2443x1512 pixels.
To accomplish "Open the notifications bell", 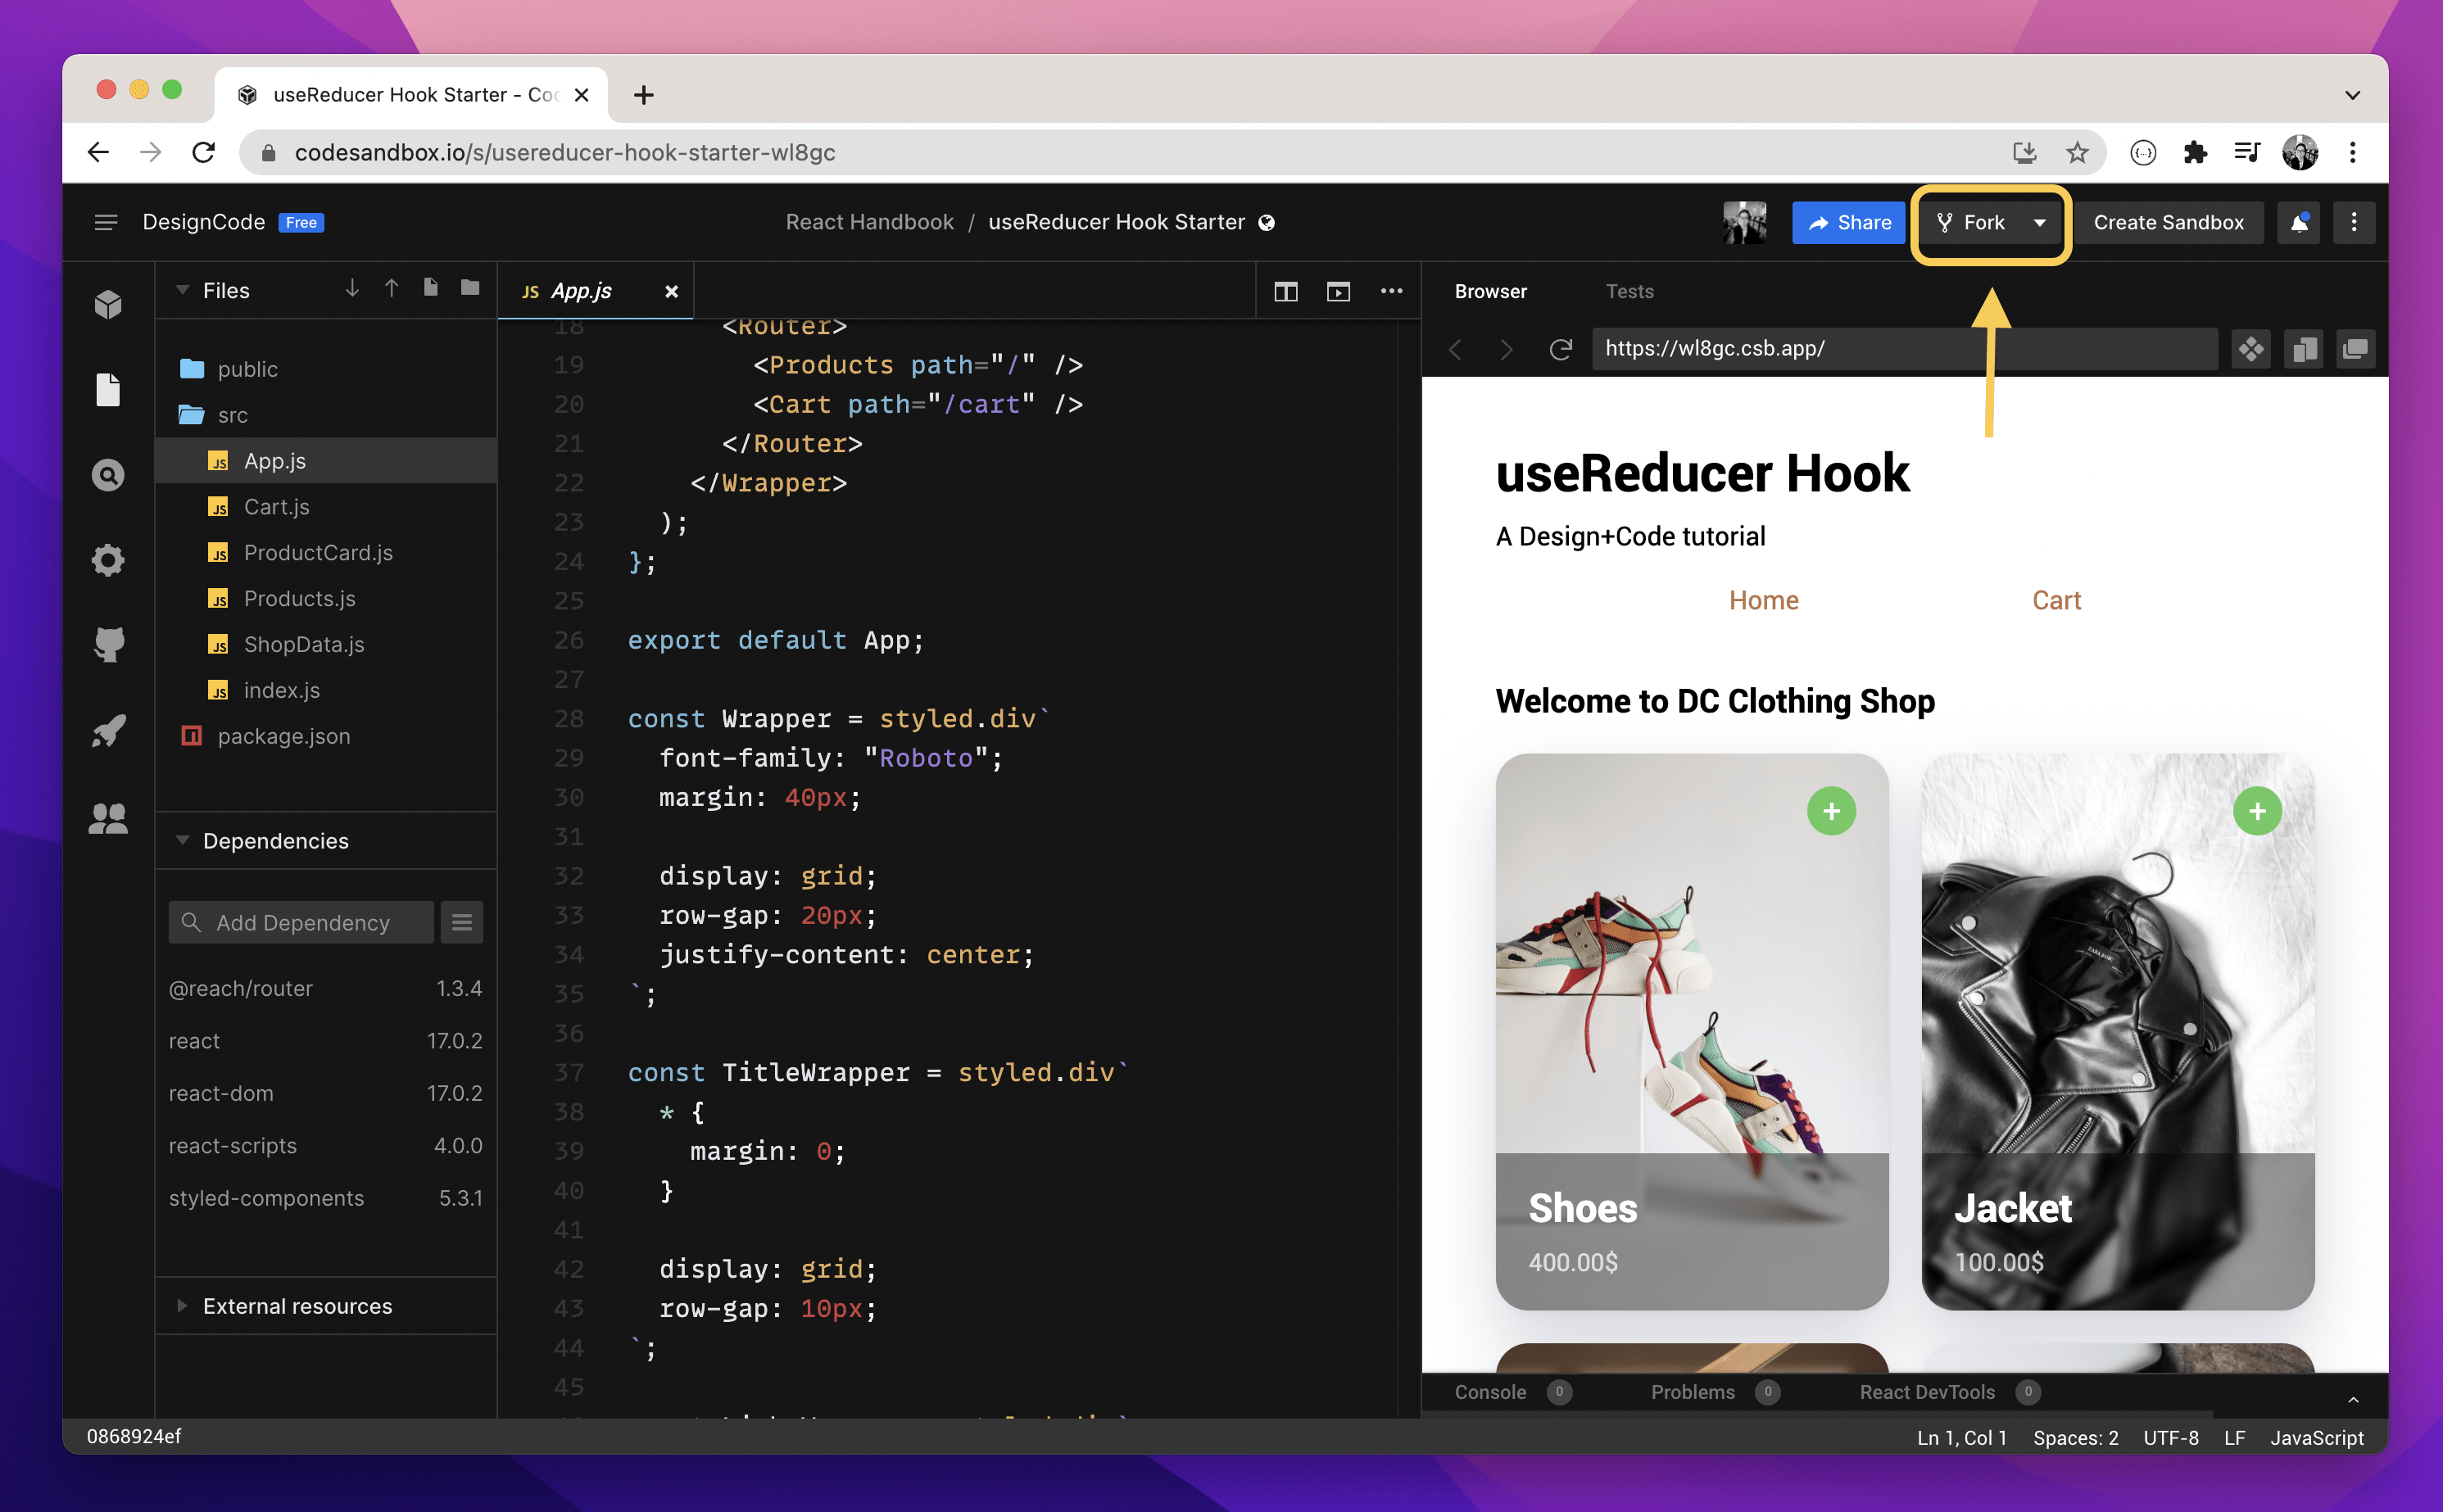I will 2299,222.
